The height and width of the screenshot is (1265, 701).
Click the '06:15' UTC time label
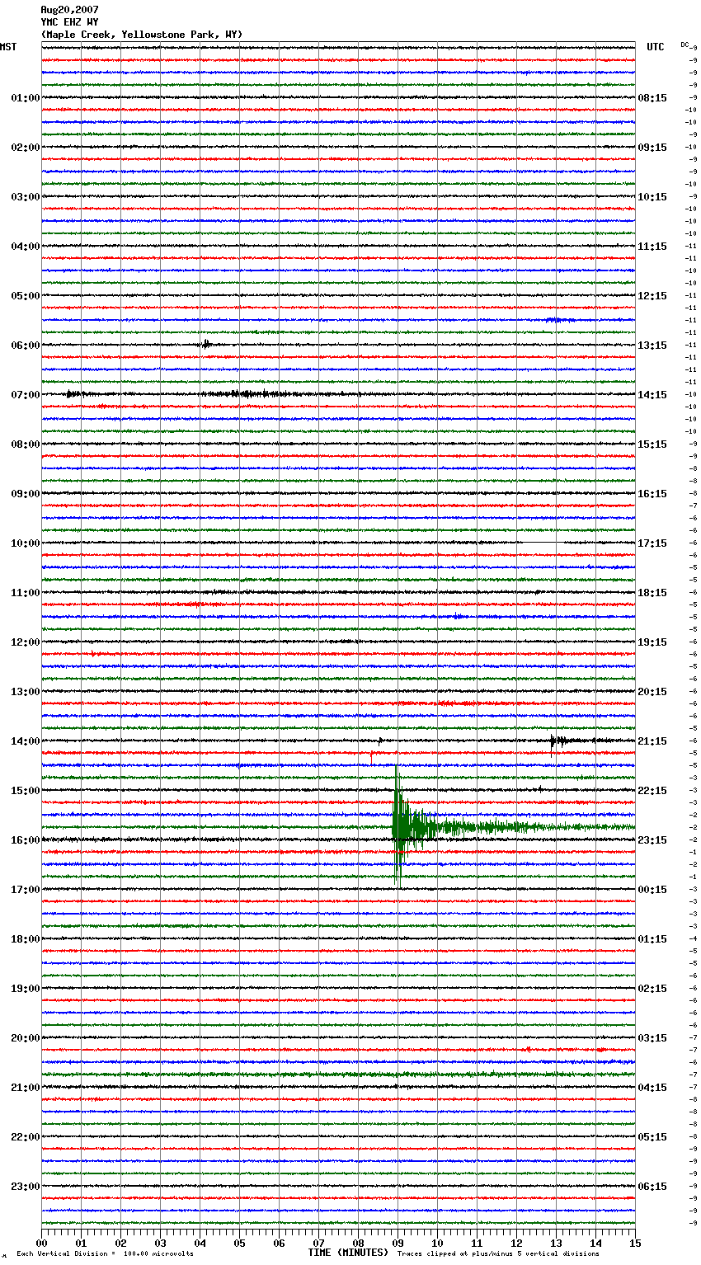coord(652,1187)
